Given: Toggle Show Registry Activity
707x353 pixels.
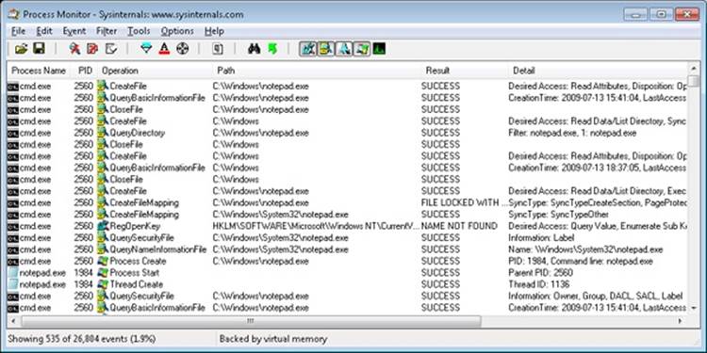Looking at the screenshot, I should coord(308,49).
